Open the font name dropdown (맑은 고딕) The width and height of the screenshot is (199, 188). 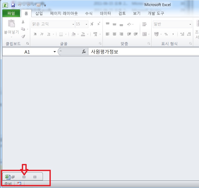(x=73, y=24)
